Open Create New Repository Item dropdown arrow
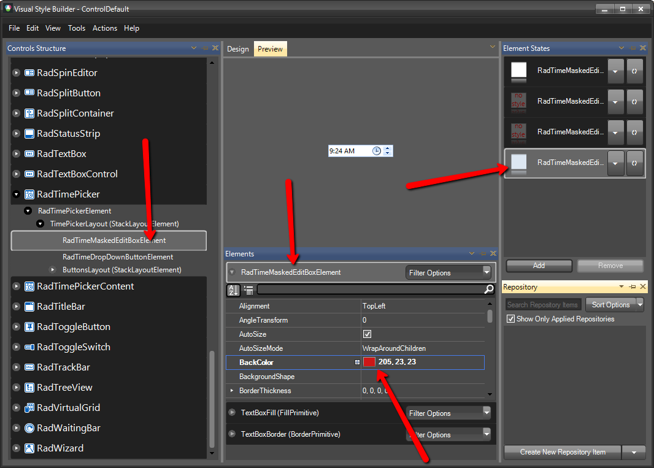The width and height of the screenshot is (654, 468). point(634,452)
